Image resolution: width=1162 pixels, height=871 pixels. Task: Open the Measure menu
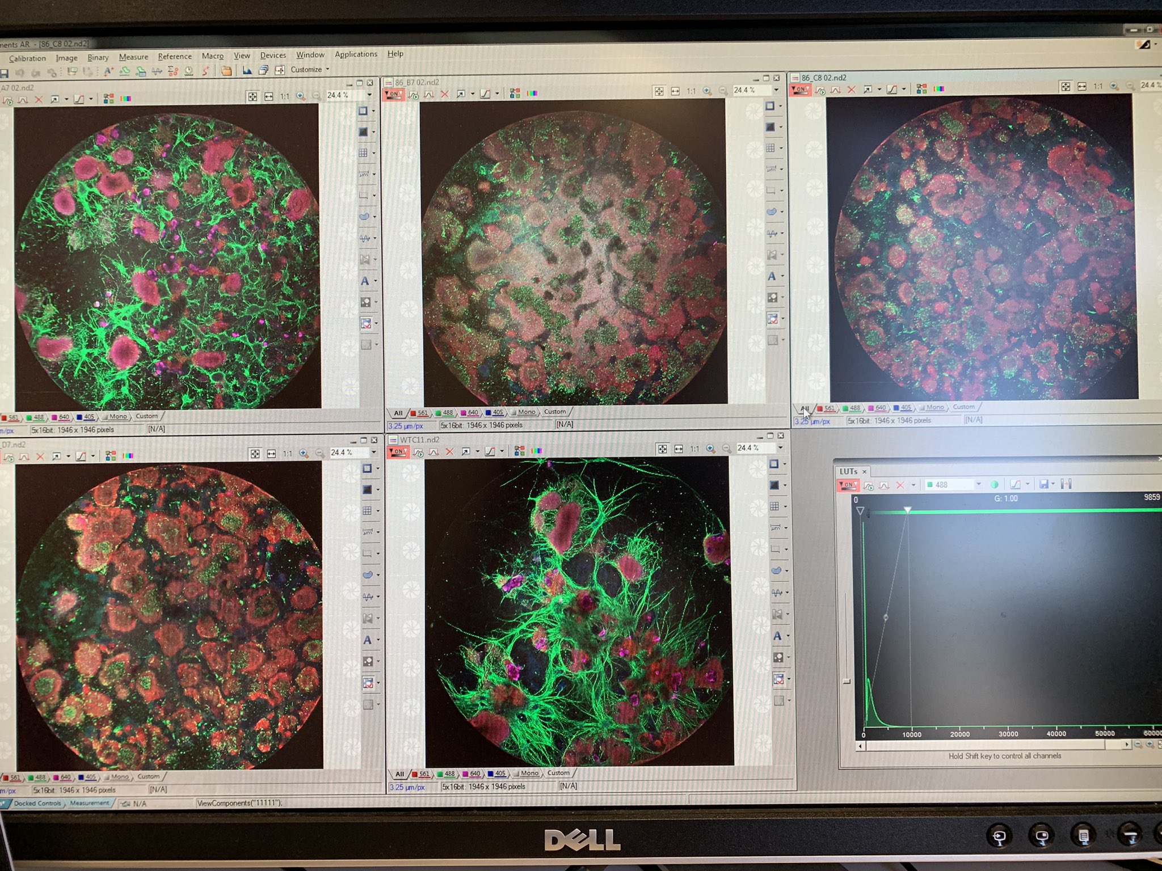pos(133,57)
